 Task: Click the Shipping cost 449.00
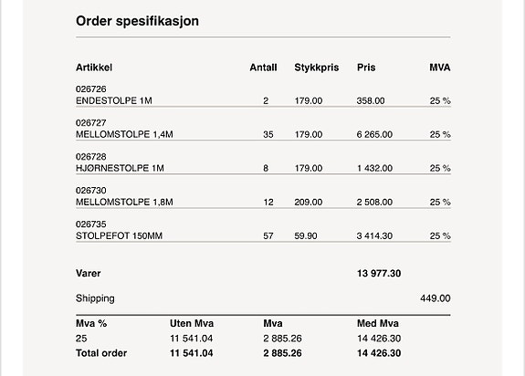435,298
